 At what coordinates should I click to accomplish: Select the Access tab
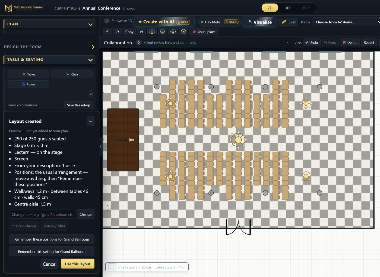tap(28, 84)
